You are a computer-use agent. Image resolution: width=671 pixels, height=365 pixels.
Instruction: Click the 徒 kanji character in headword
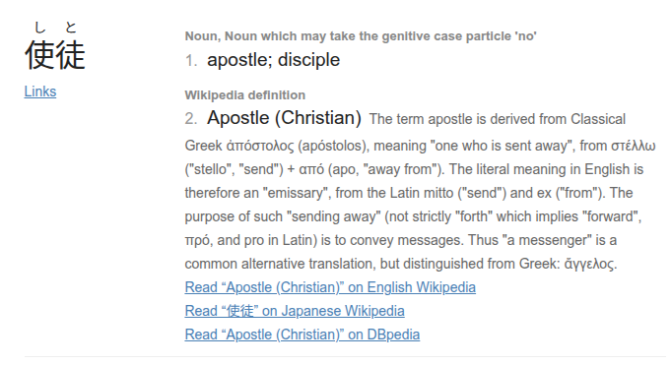tap(70, 55)
